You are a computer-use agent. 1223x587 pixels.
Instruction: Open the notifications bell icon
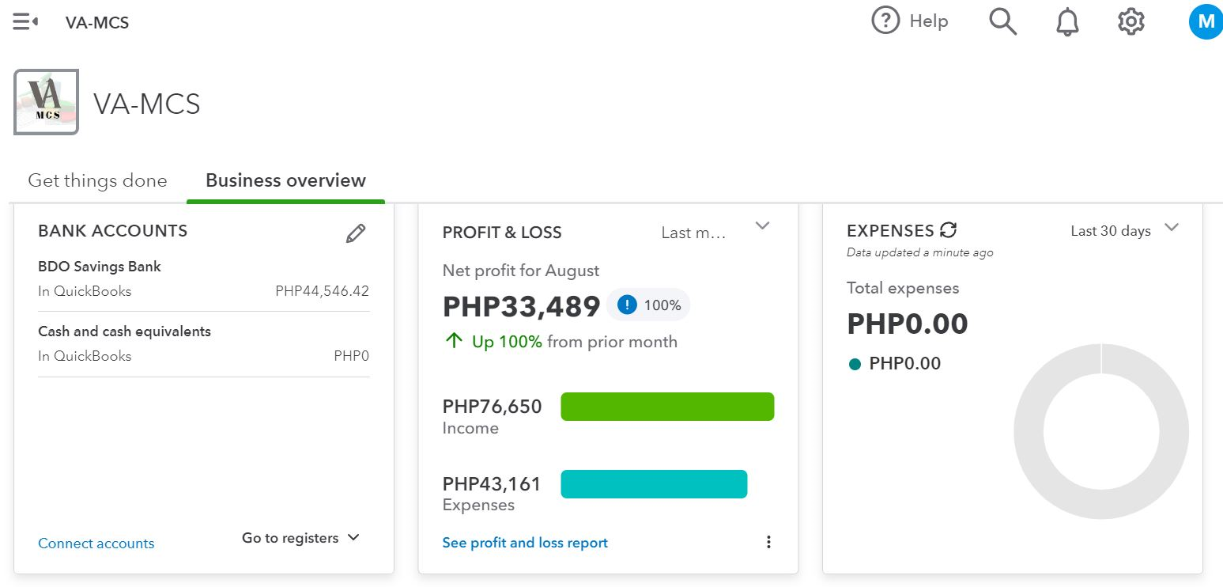[1067, 22]
